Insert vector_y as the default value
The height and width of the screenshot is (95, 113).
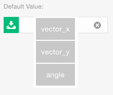tap(55, 52)
